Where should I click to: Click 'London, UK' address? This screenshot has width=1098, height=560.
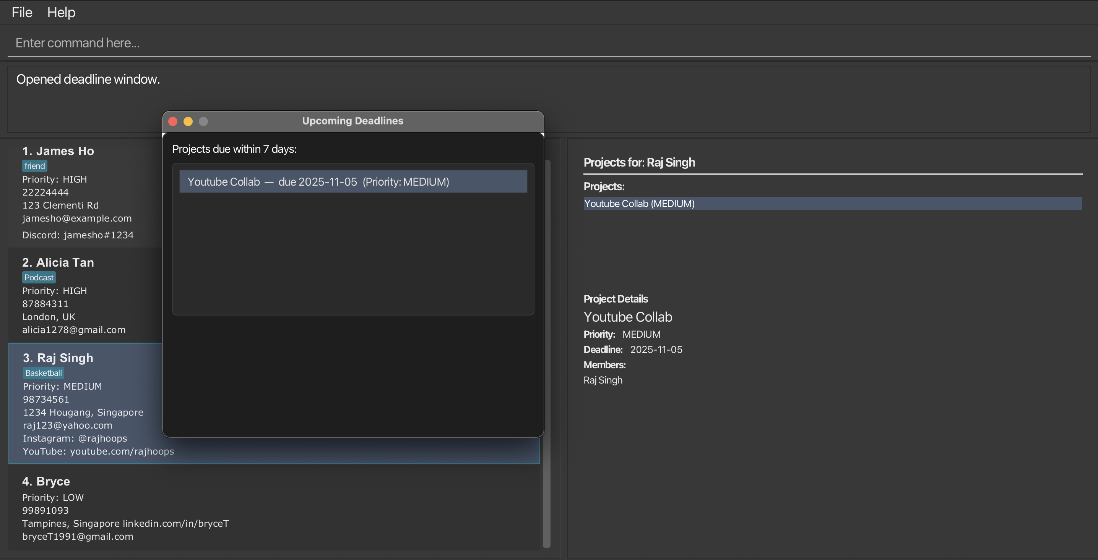coord(49,317)
